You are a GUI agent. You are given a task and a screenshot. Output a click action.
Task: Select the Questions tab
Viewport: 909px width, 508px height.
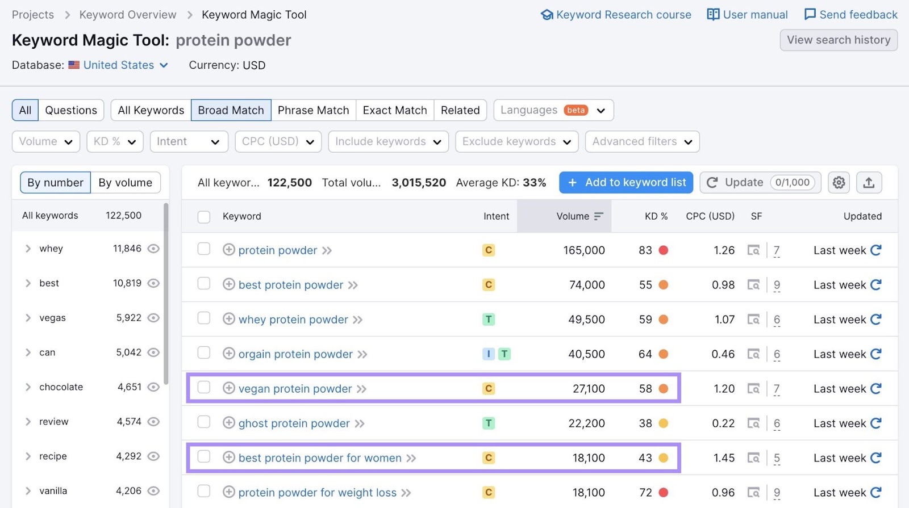click(71, 110)
